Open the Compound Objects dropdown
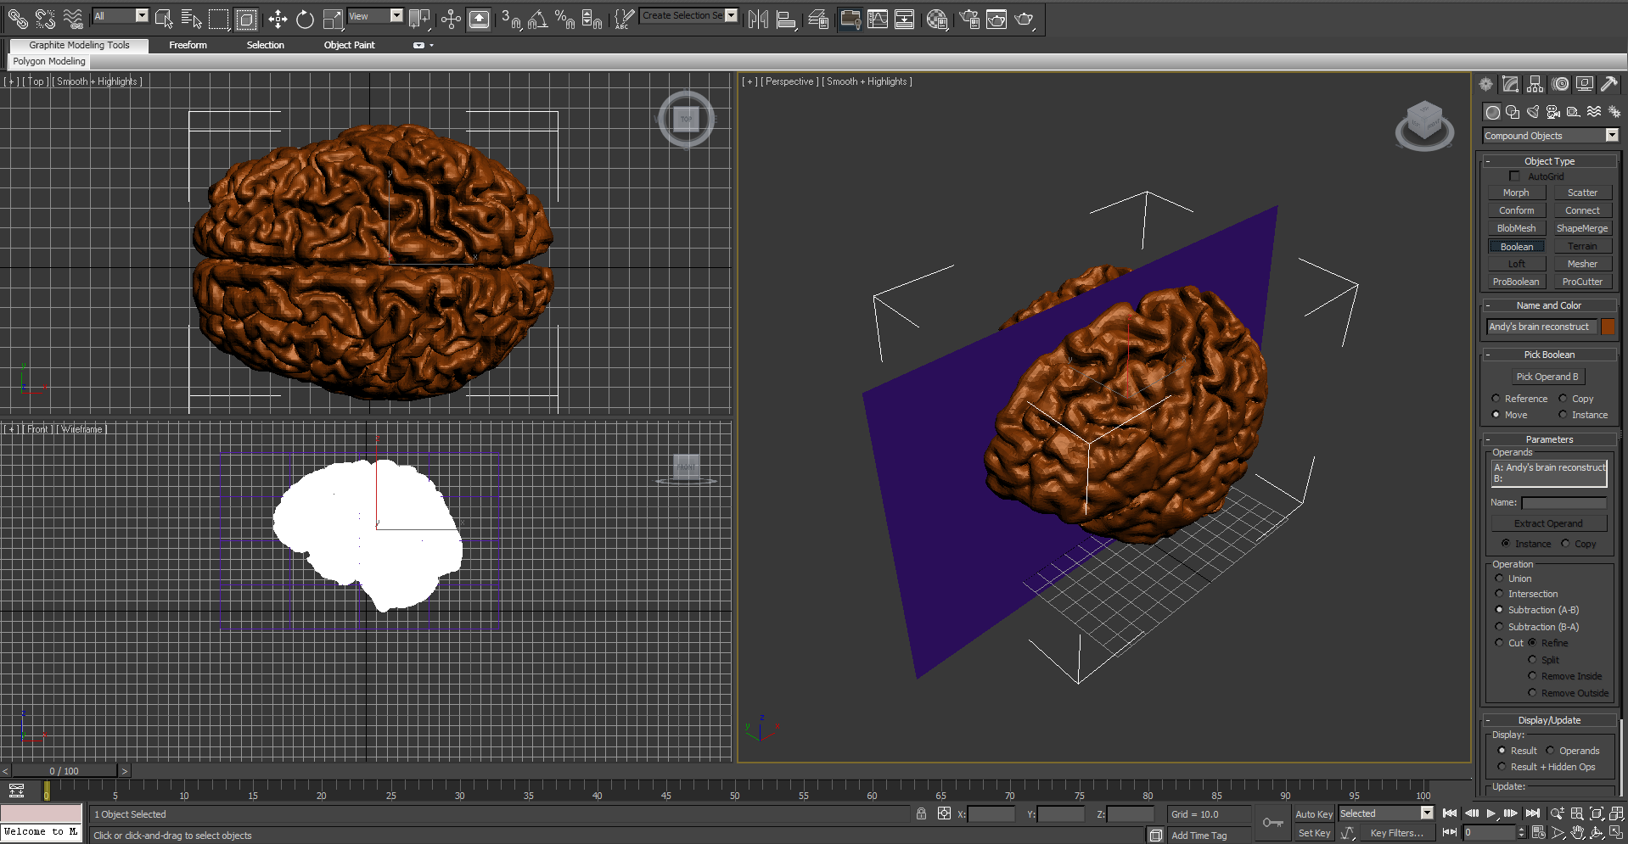1628x844 pixels. pos(1612,135)
